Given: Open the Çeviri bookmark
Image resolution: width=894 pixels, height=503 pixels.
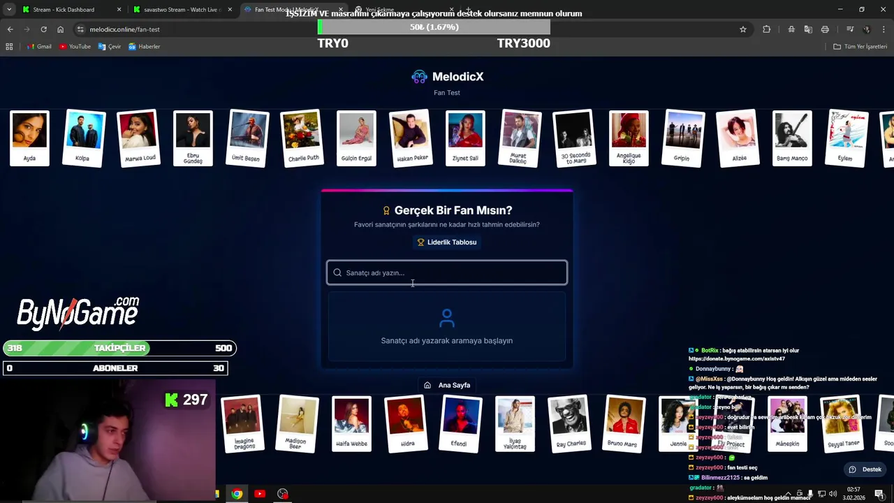Looking at the screenshot, I should tap(110, 47).
